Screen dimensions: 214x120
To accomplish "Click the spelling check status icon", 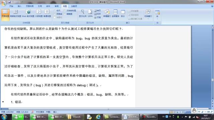I will [x=32, y=112].
